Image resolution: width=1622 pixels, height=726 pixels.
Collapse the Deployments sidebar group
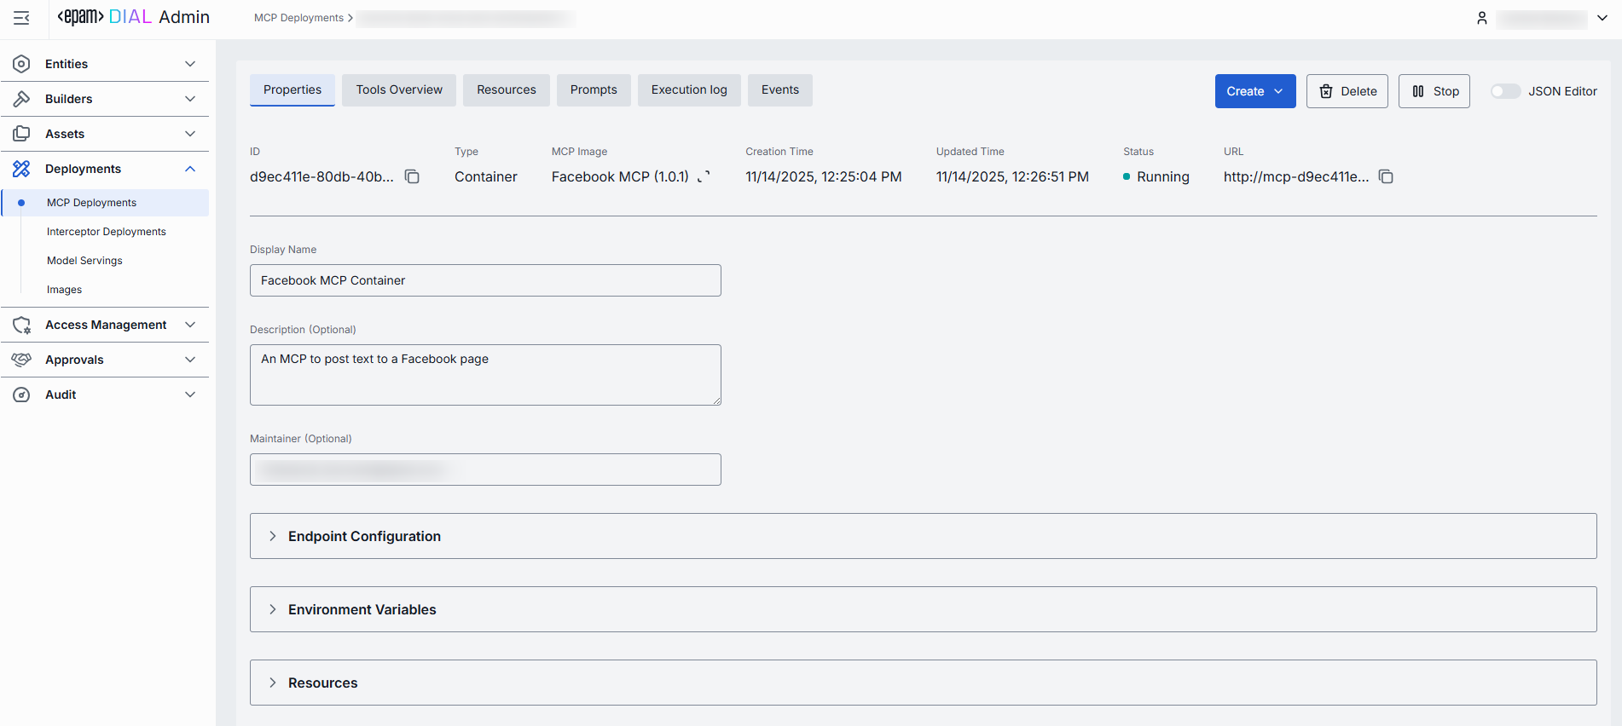(x=190, y=169)
